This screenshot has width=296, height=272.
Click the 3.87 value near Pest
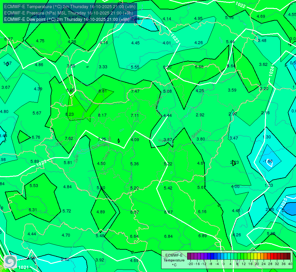pyautogui.click(x=168, y=140)
